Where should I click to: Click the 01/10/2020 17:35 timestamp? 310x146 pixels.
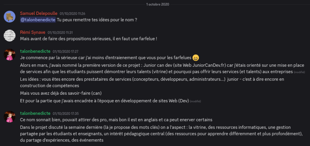pyautogui.click(x=66, y=114)
